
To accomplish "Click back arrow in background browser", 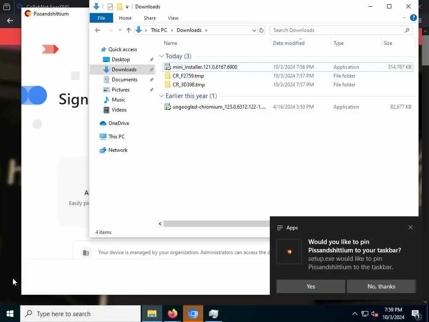I will tap(10, 21).
